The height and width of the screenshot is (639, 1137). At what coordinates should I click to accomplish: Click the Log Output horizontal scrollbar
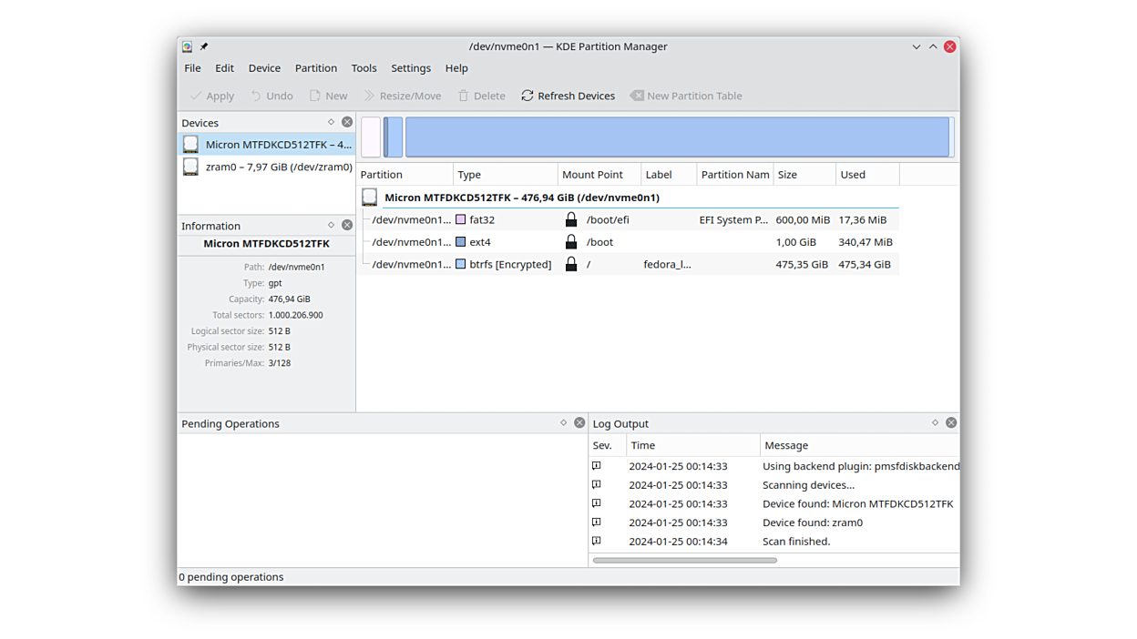coord(684,560)
